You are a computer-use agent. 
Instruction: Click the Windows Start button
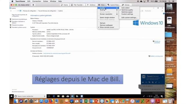(x=12, y=96)
